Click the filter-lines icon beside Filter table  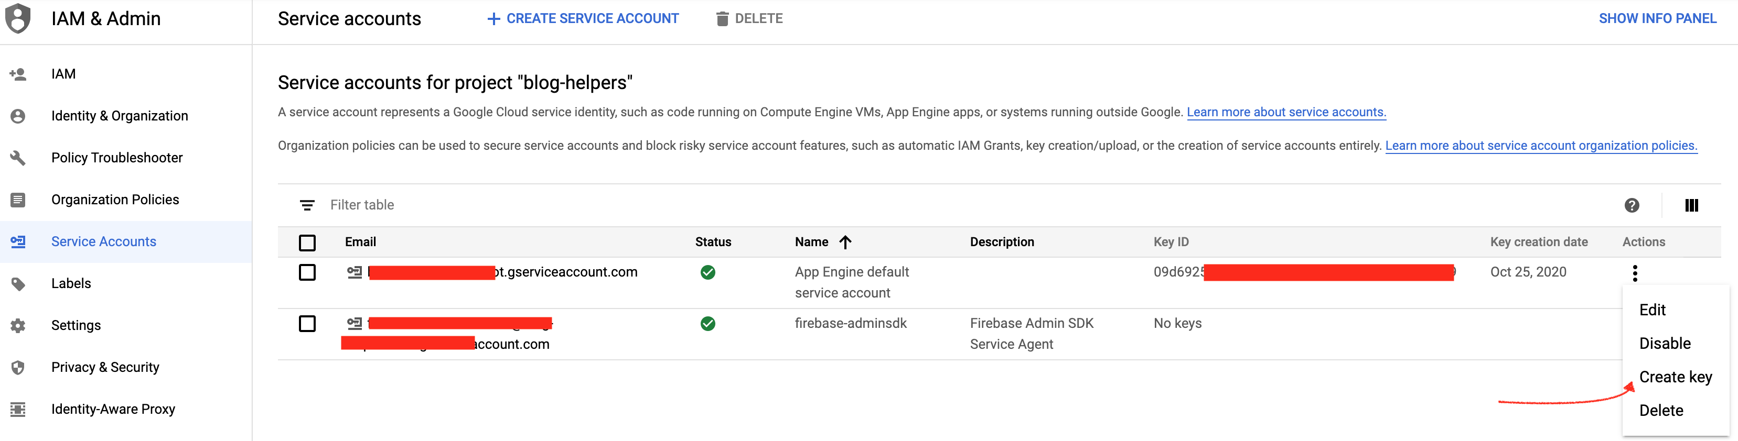click(x=307, y=205)
